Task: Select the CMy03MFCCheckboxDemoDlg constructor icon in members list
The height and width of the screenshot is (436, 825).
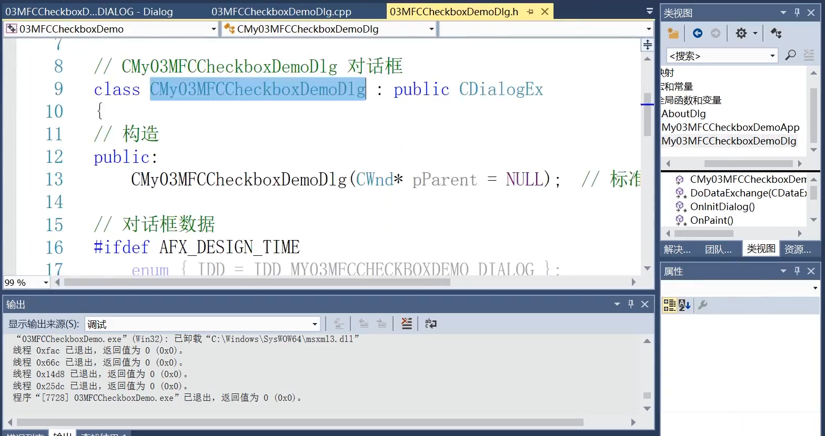Action: pos(680,180)
